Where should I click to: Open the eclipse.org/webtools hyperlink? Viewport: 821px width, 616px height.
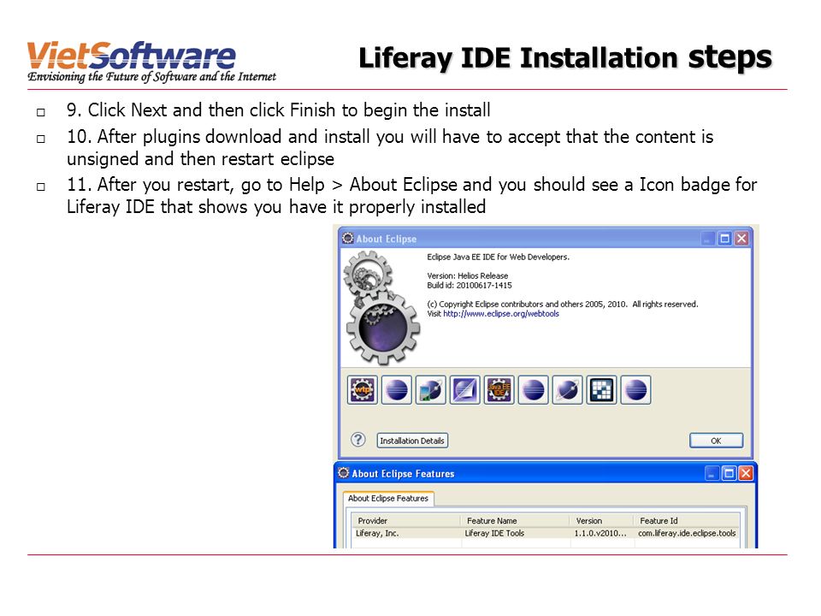click(501, 314)
